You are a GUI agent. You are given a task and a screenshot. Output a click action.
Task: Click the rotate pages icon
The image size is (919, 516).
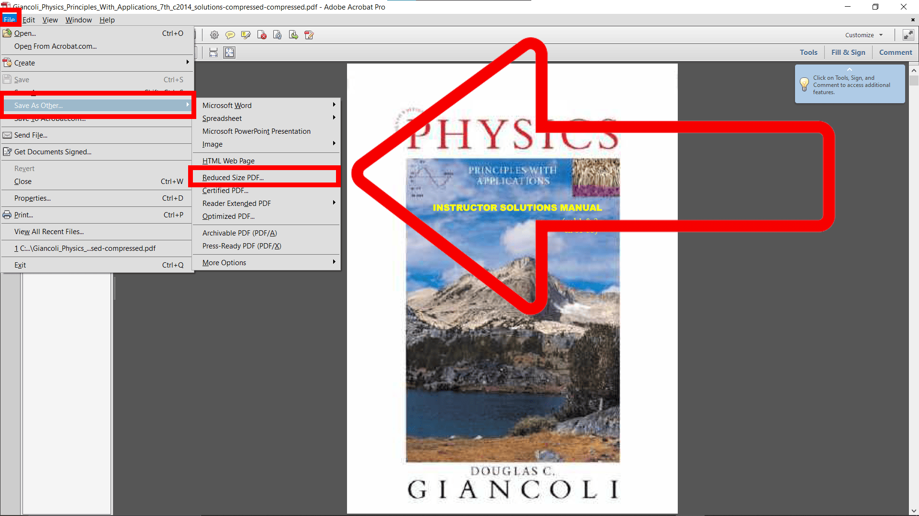[x=277, y=34]
